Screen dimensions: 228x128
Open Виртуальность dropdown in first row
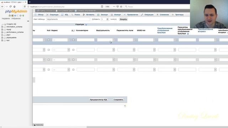coord(106,40)
